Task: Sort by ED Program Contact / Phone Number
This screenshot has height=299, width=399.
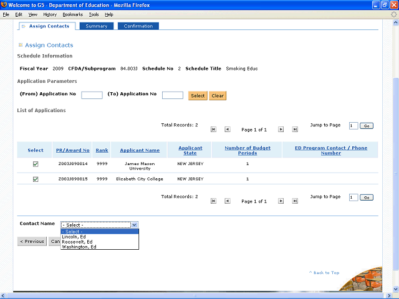Action: pyautogui.click(x=331, y=150)
